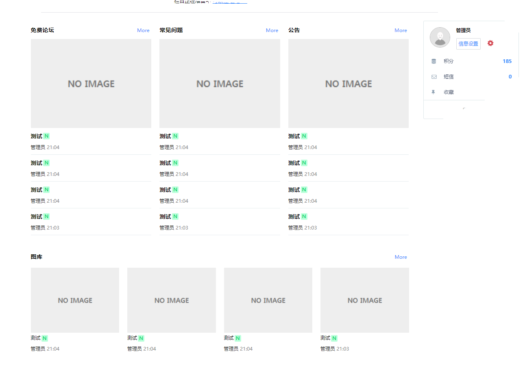The image size is (525, 379).
Task: Open the first 图库 gallery thumbnail
Action: 75,300
